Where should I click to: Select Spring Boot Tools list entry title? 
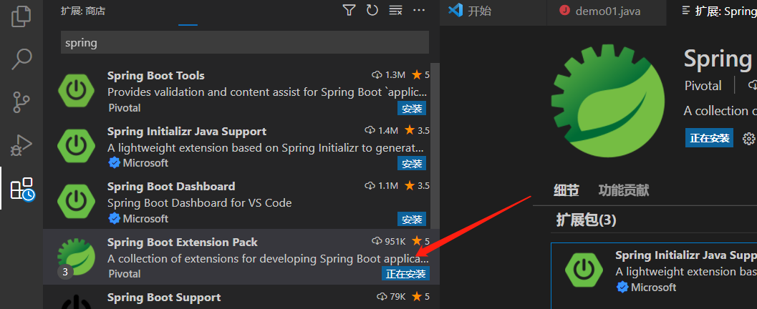coord(156,76)
